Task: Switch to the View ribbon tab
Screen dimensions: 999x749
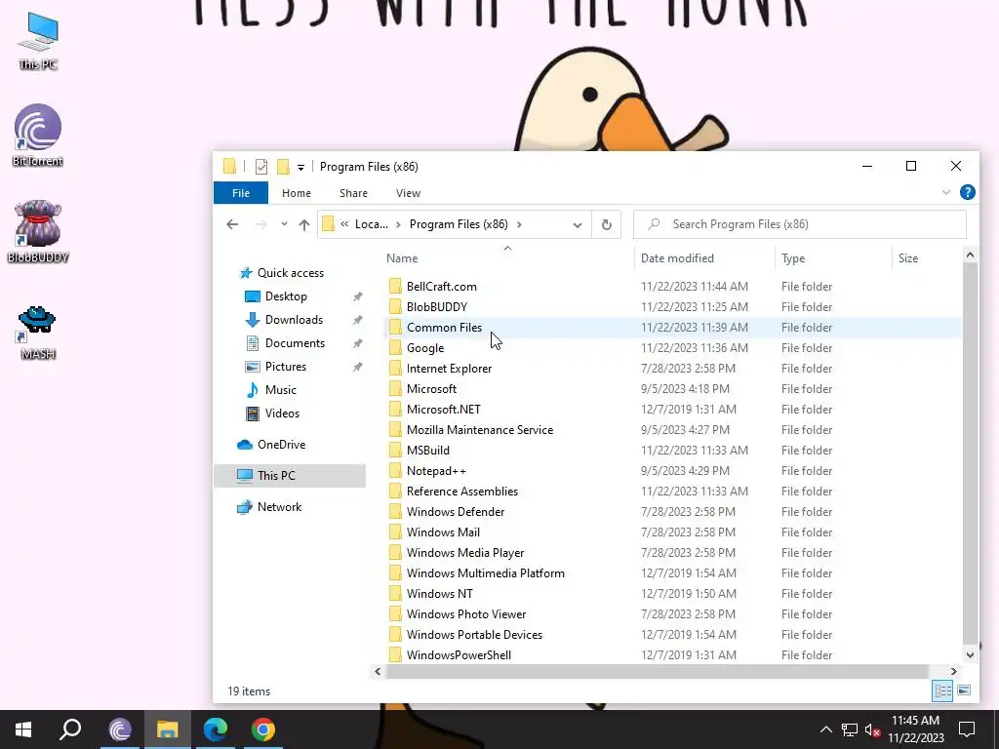Action: 408,193
